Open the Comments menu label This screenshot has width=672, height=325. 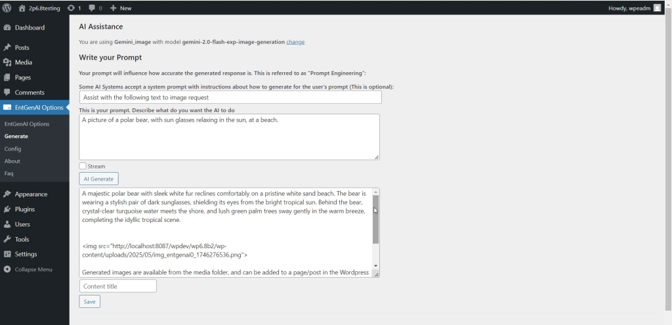coord(30,92)
